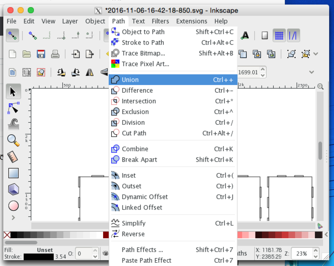Click the vertical canvas scrollbar thumb

pos(320,151)
